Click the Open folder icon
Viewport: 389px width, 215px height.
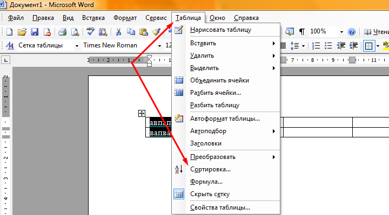pos(22,32)
